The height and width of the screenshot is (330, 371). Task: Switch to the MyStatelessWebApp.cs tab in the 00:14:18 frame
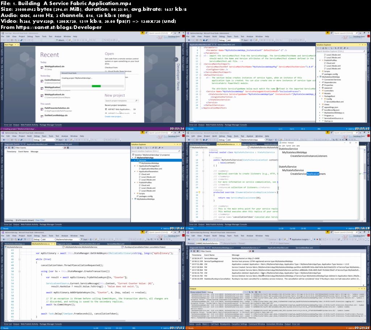[200, 144]
